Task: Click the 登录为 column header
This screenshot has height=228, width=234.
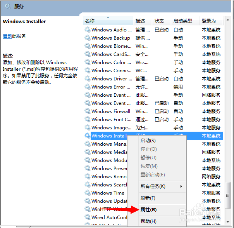Action: [211, 21]
